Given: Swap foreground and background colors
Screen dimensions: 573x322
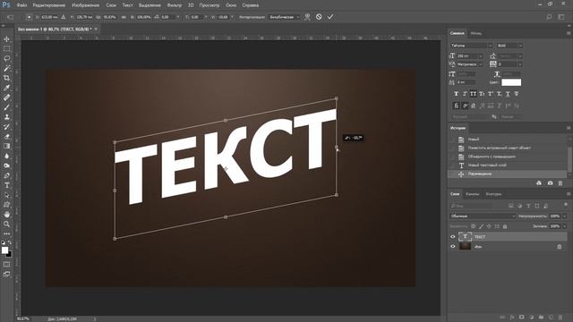Looking at the screenshot, I should click(10, 242).
